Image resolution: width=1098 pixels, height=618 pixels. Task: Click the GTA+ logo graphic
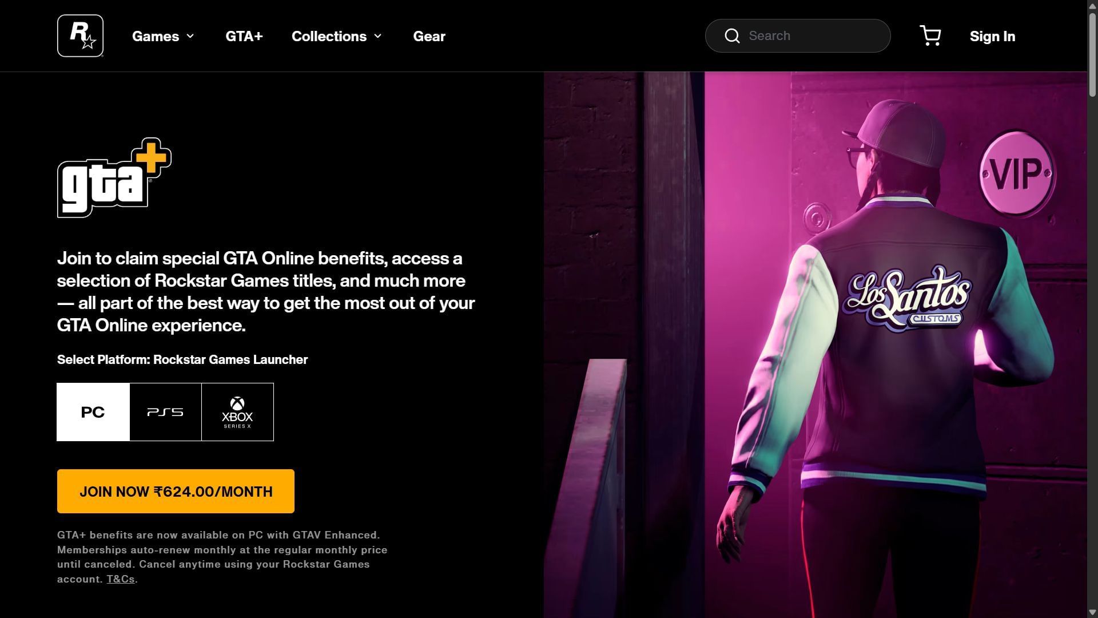click(114, 177)
